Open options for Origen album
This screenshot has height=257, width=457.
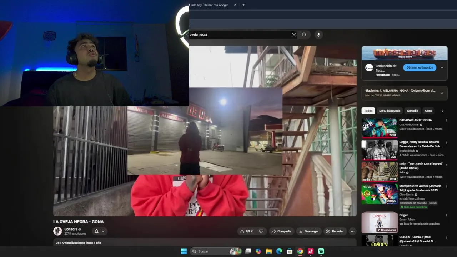pyautogui.click(x=446, y=216)
